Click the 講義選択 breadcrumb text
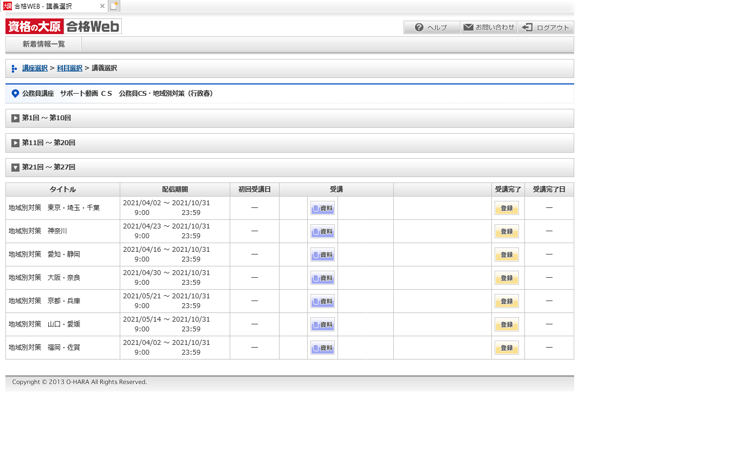The width and height of the screenshot is (740, 457). (x=105, y=68)
